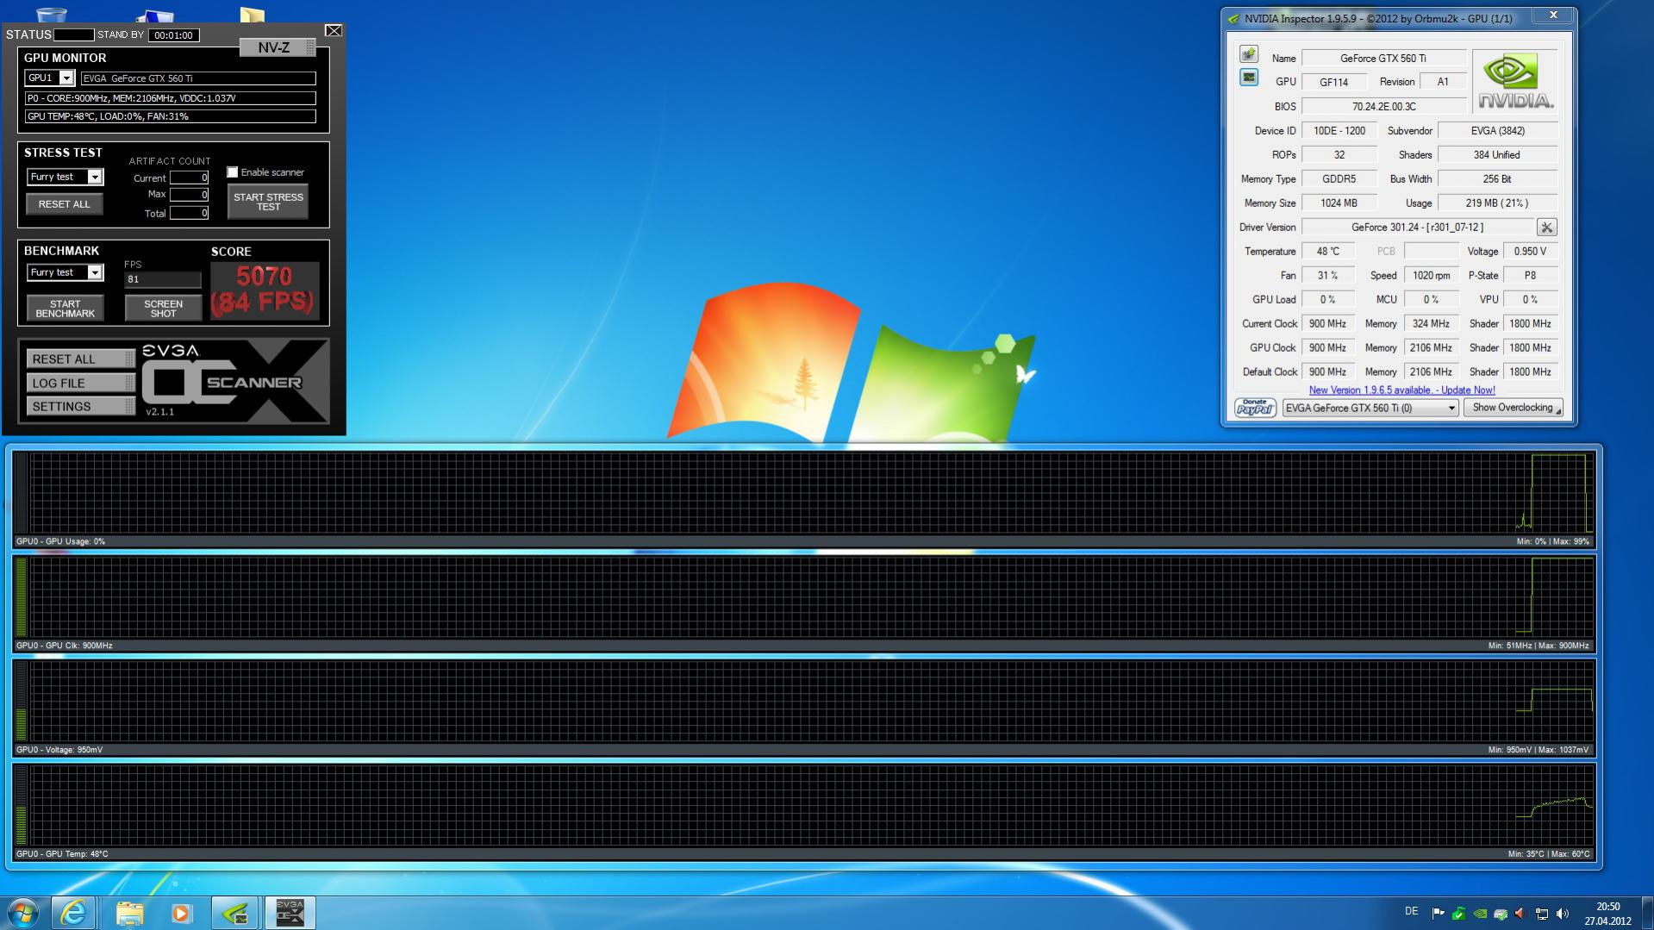This screenshot has height=930, width=1654.
Task: Click the DE language indicator
Action: click(x=1411, y=911)
